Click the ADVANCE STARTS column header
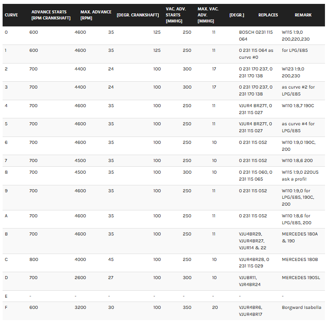Image resolution: width=328 pixels, height=321 pixels. pos(51,15)
